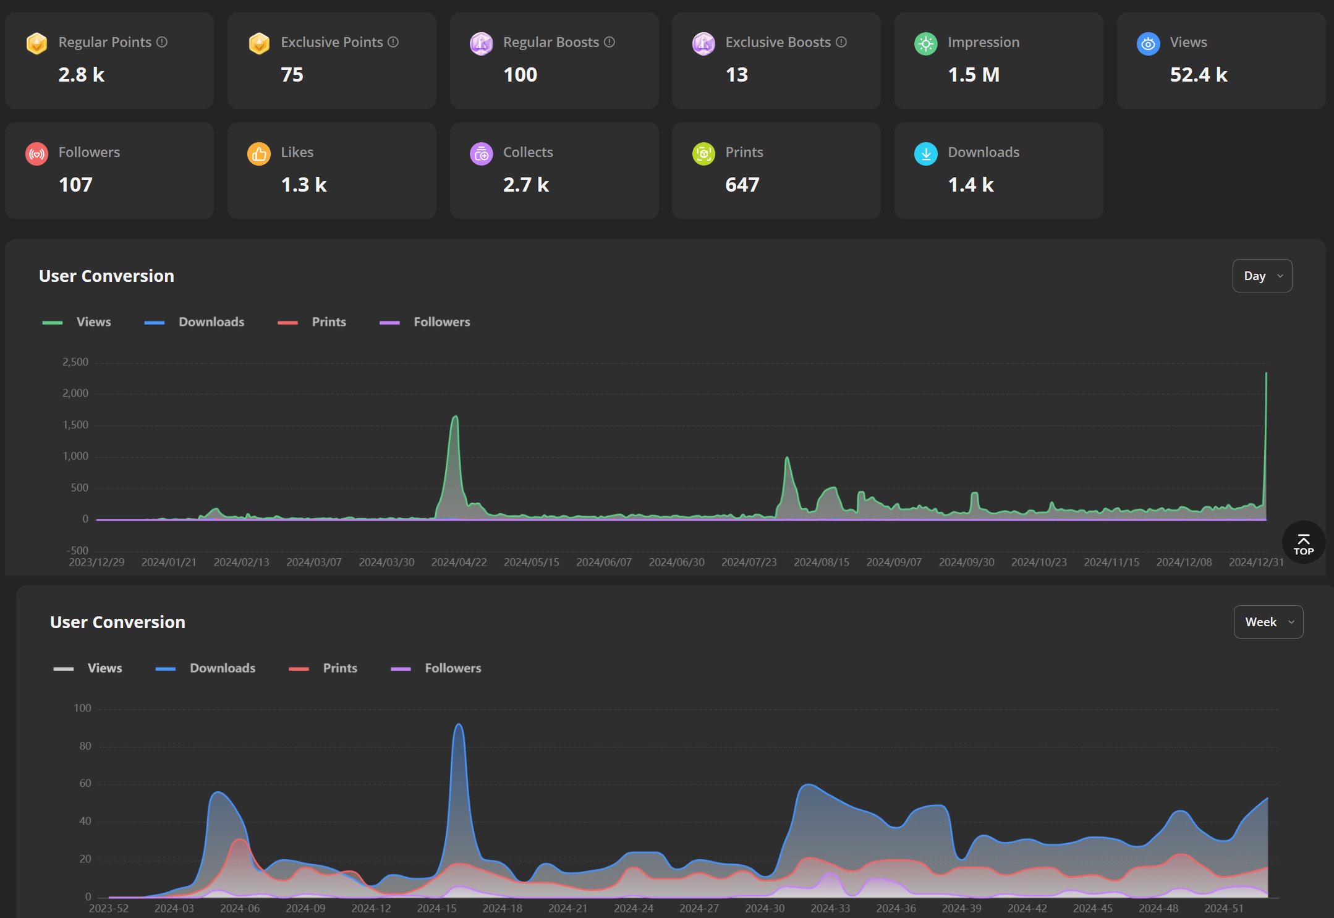This screenshot has height=918, width=1334.
Task: Click the cyan Downloads arrow icon
Action: [x=925, y=154]
